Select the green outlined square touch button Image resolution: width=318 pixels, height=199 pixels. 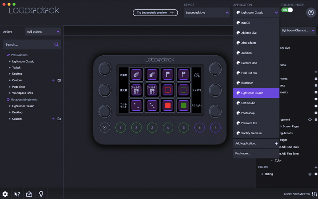coord(184,90)
